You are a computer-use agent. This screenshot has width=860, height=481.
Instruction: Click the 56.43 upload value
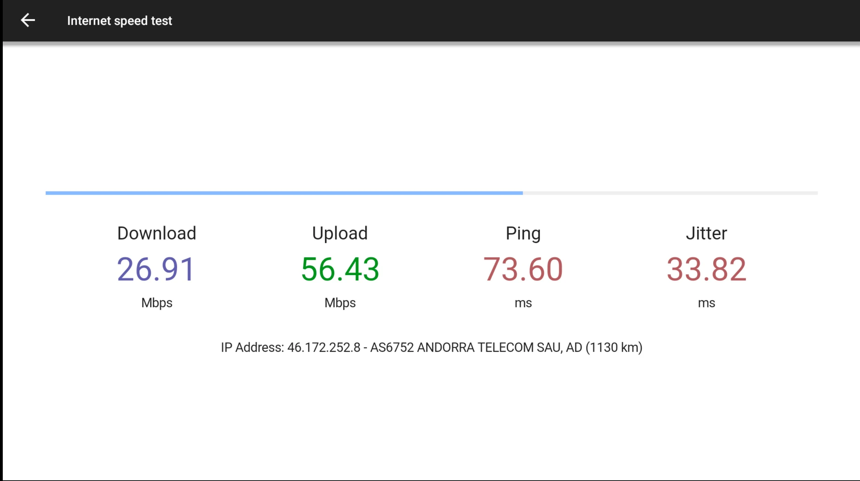pos(340,269)
